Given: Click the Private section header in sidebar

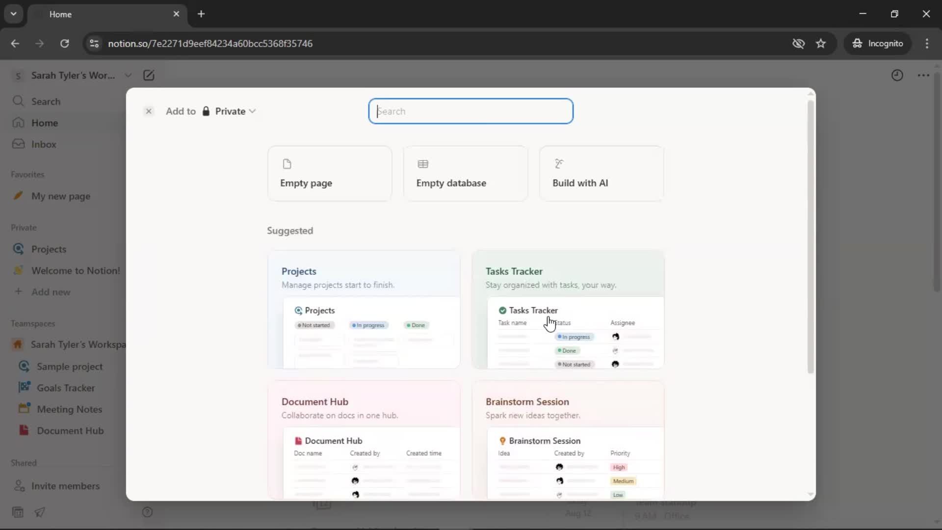Looking at the screenshot, I should (x=24, y=228).
